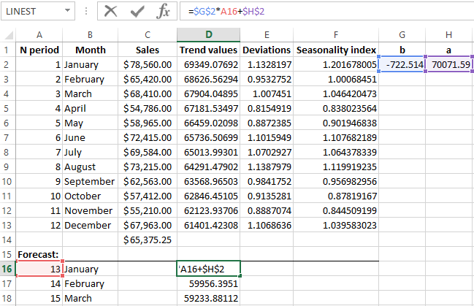
Task: Click sales value $78,560.00
Action: [148, 64]
